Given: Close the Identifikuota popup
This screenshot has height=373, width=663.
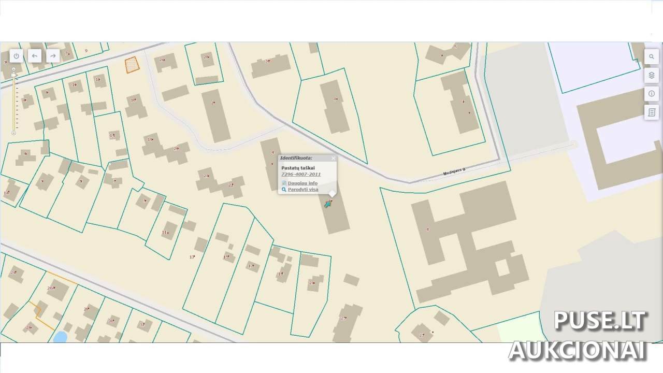Looking at the screenshot, I should (x=333, y=158).
